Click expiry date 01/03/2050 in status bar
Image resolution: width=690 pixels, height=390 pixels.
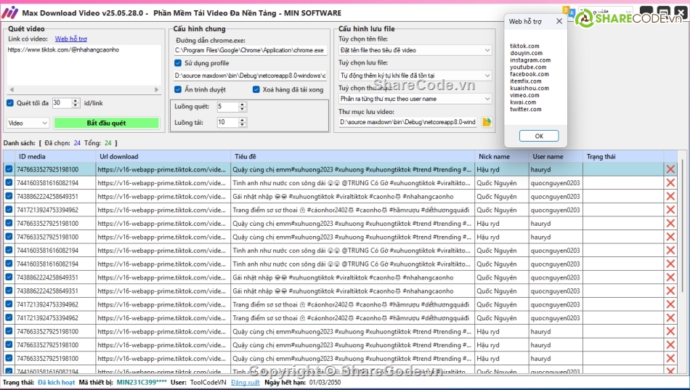[325, 383]
